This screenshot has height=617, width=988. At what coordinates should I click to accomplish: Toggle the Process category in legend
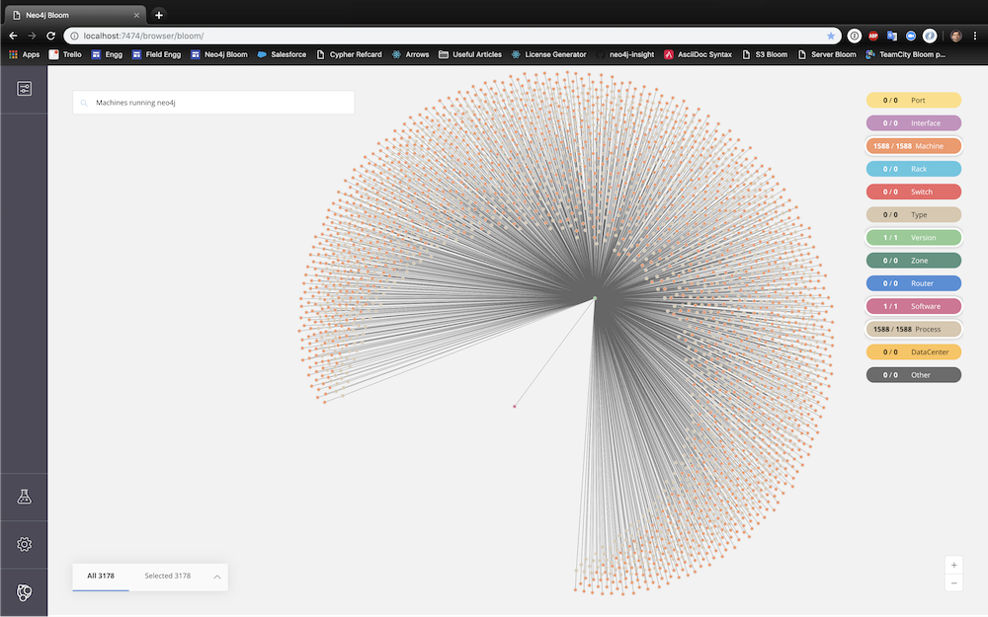914,330
